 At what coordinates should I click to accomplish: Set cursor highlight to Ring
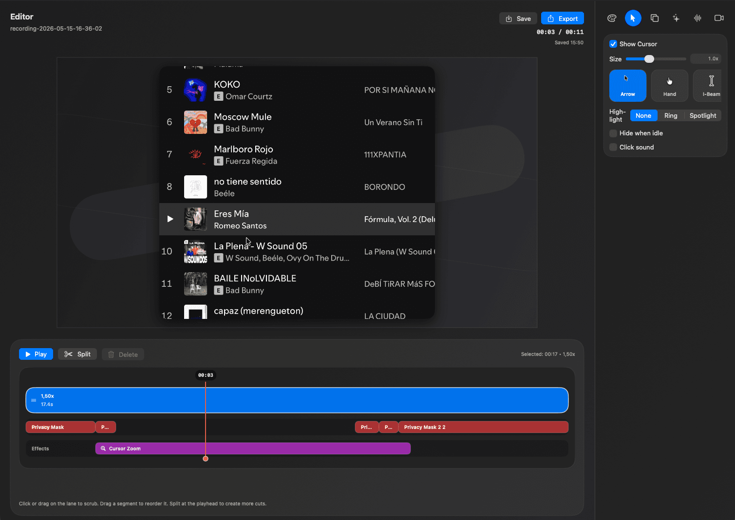[671, 115]
